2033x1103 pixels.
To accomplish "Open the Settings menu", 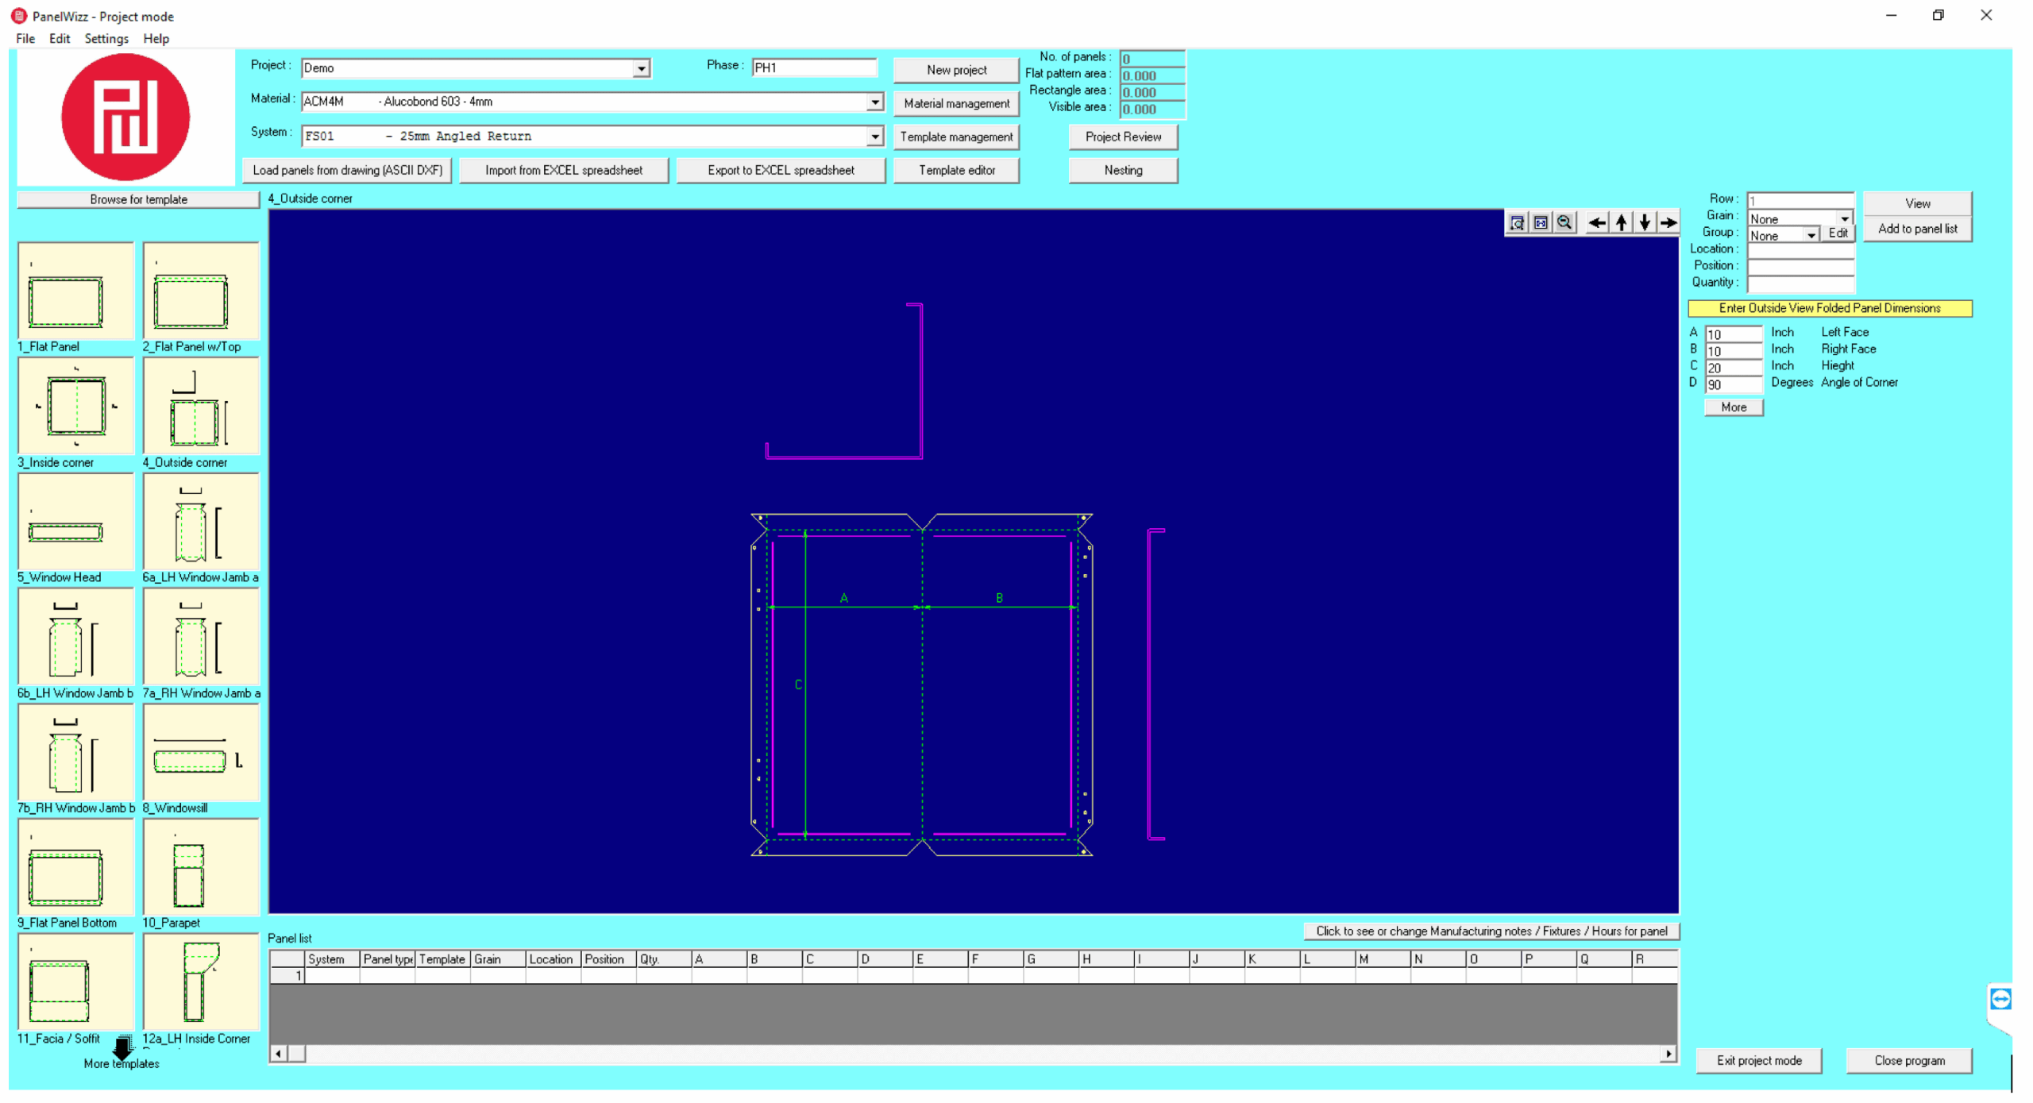I will coord(106,38).
